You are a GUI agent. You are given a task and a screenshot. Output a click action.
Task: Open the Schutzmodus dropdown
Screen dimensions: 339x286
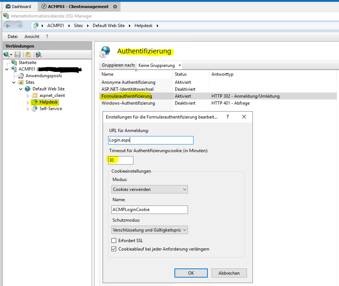(x=150, y=230)
